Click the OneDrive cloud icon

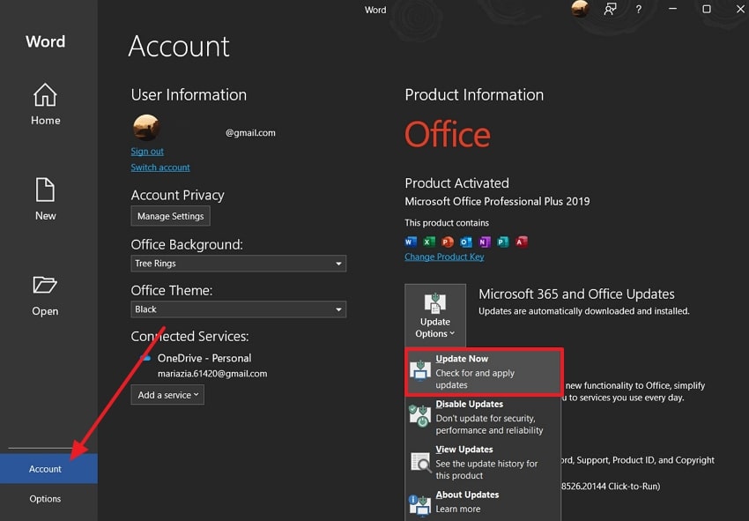coord(145,358)
